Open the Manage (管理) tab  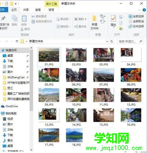[x=51, y=10]
